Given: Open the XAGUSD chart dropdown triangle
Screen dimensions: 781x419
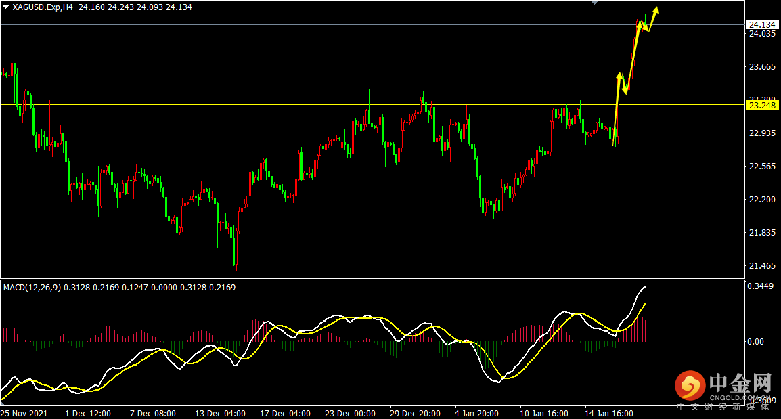Looking at the screenshot, I should (x=6, y=7).
